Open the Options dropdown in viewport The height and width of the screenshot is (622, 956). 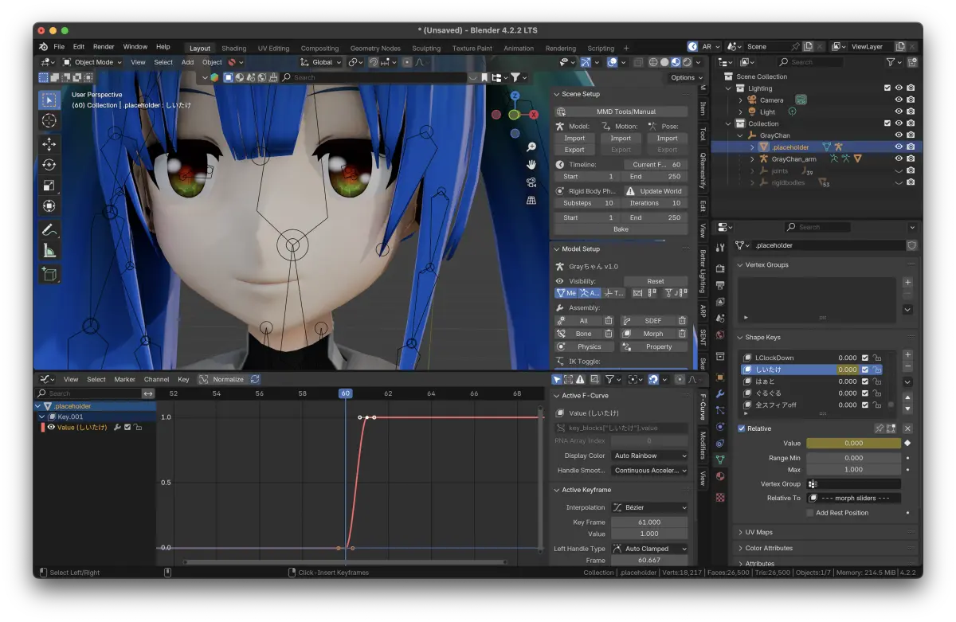tap(687, 77)
